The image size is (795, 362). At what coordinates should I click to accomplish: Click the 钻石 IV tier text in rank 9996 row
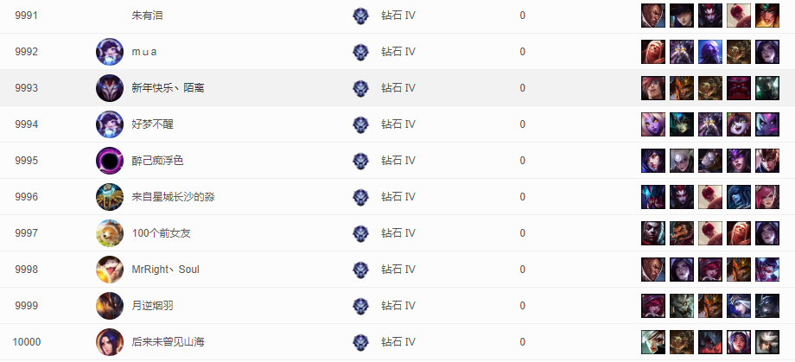(x=398, y=197)
